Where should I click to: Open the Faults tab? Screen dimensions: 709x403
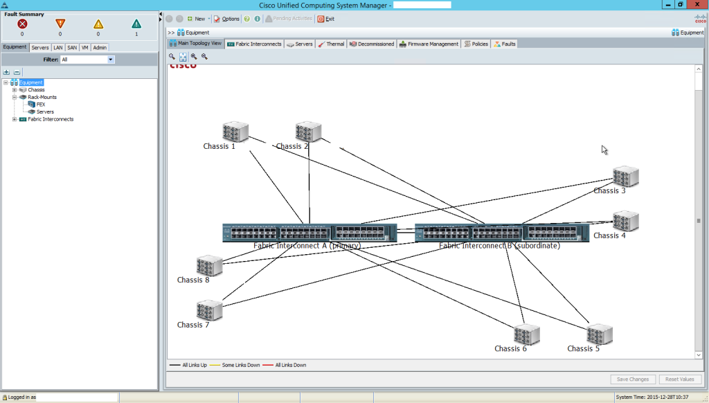point(504,44)
